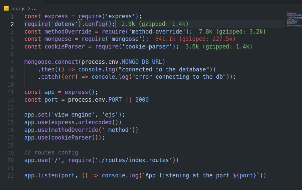The width and height of the screenshot is (302, 190).
Task: Click line number 19 in gutter
Action: click(x=11, y=153)
